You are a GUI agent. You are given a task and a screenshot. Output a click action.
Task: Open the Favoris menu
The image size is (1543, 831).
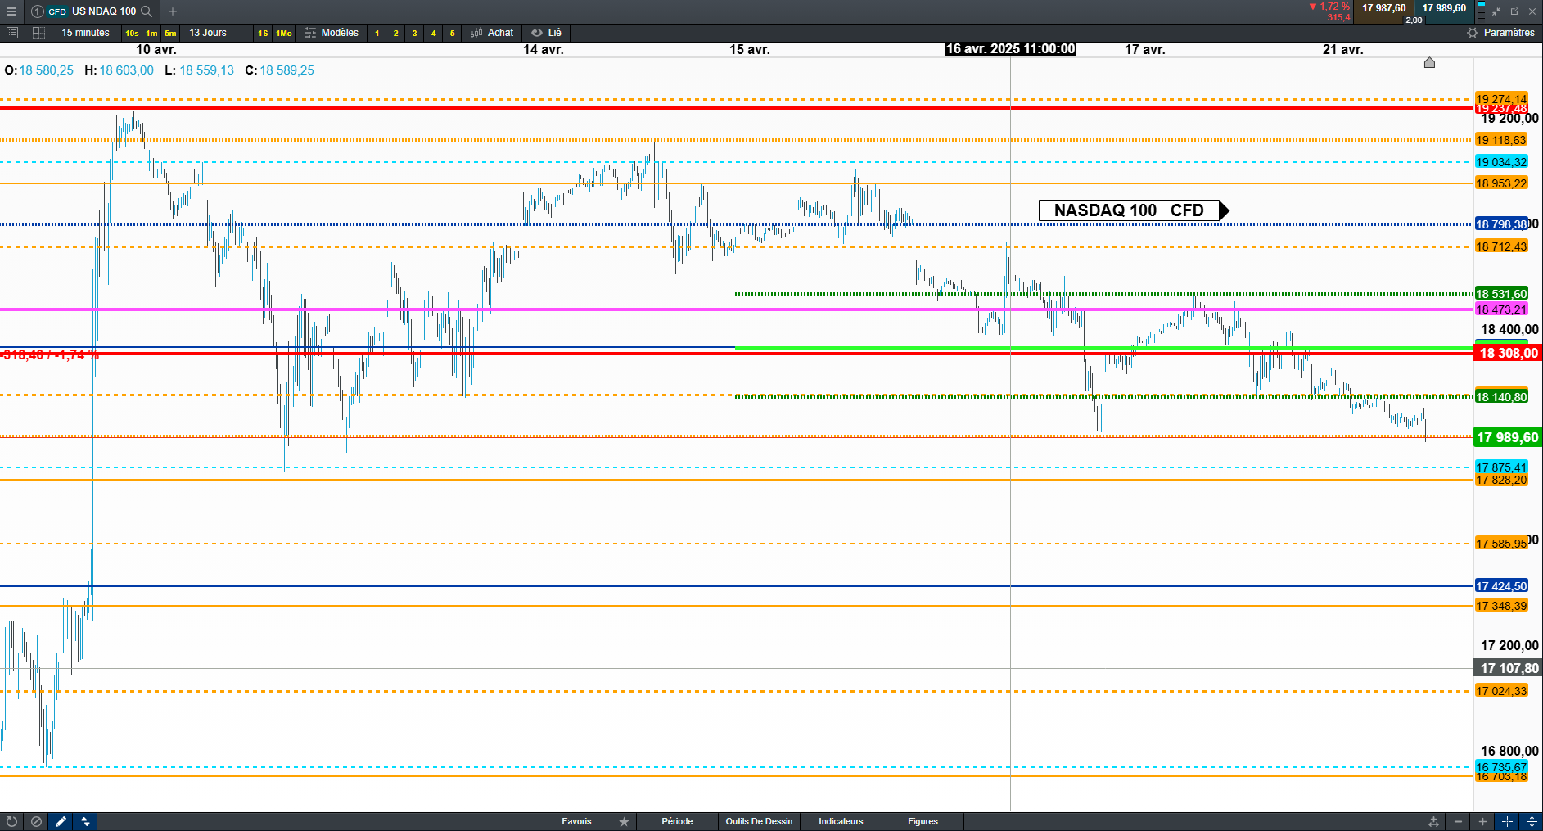point(576,821)
